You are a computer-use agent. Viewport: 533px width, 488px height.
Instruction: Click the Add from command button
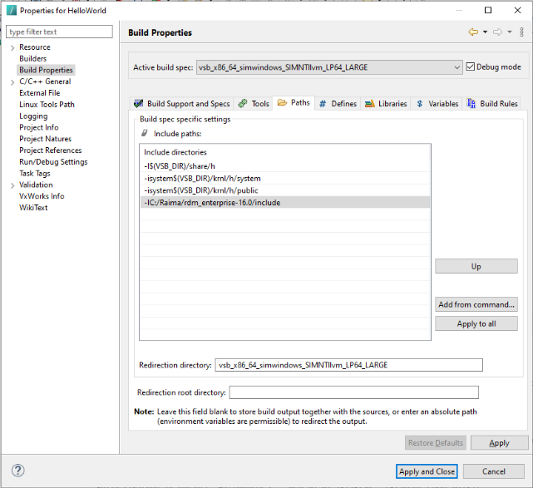(x=476, y=304)
